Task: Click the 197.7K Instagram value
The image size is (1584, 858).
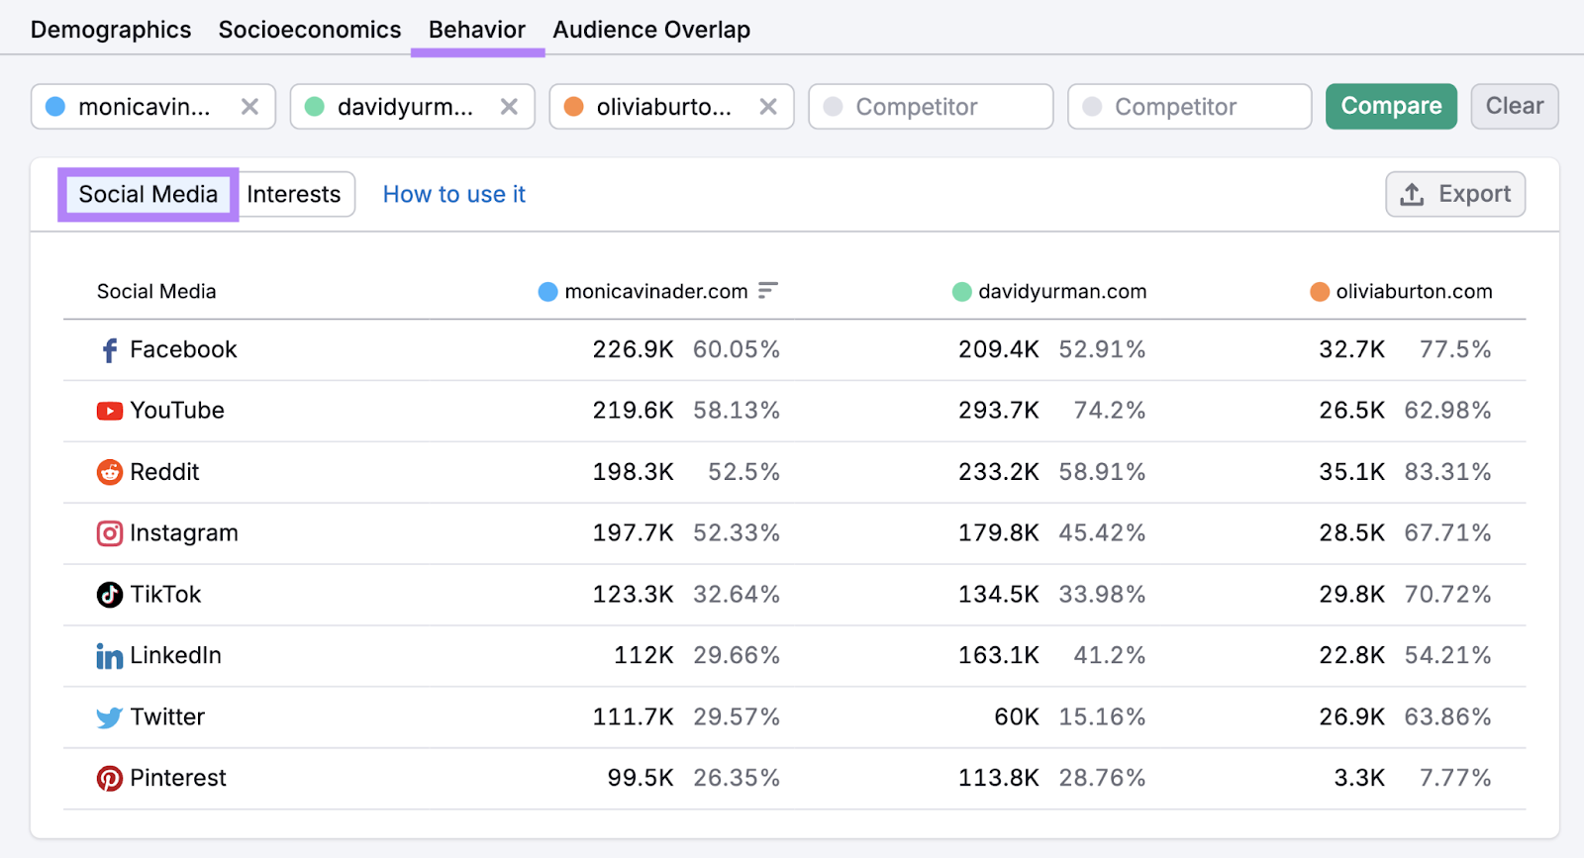Action: pyautogui.click(x=634, y=532)
